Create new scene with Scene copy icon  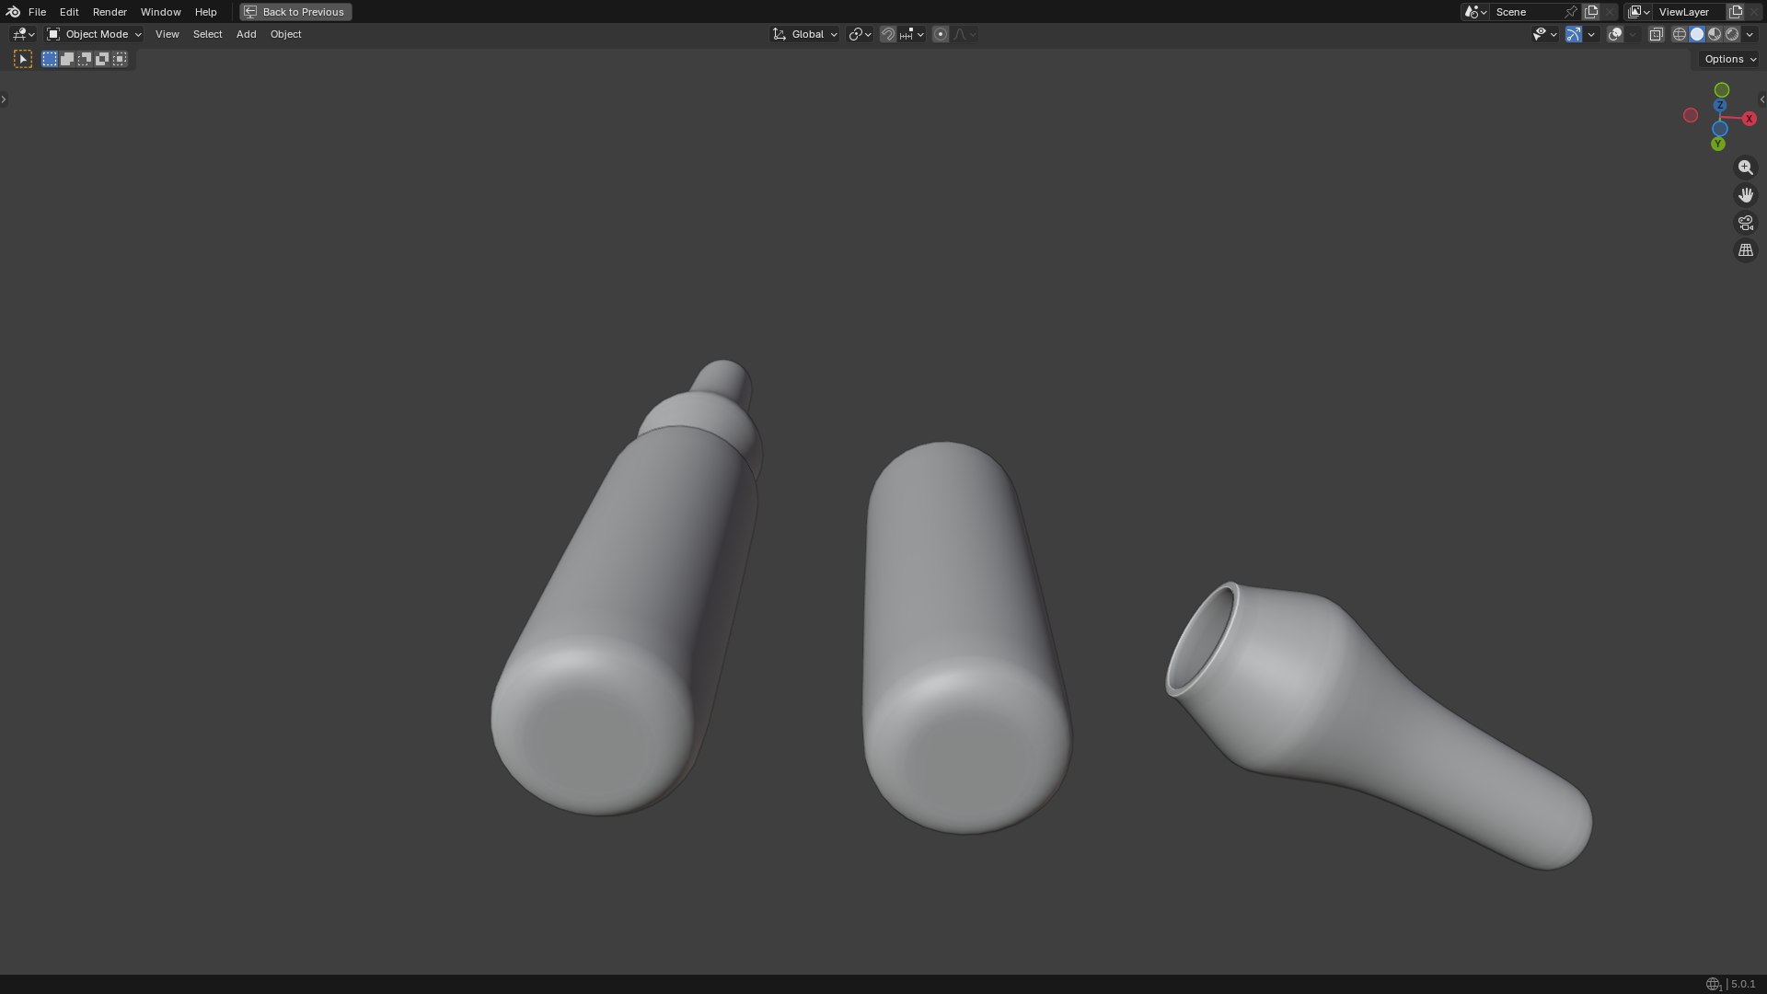(x=1591, y=12)
